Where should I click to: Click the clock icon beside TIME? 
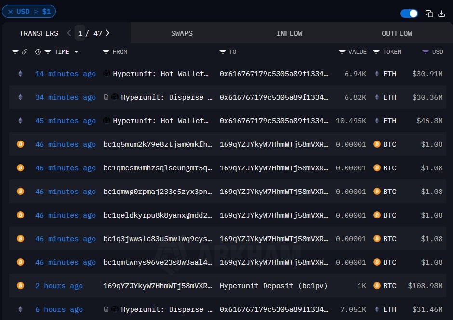tap(38, 52)
